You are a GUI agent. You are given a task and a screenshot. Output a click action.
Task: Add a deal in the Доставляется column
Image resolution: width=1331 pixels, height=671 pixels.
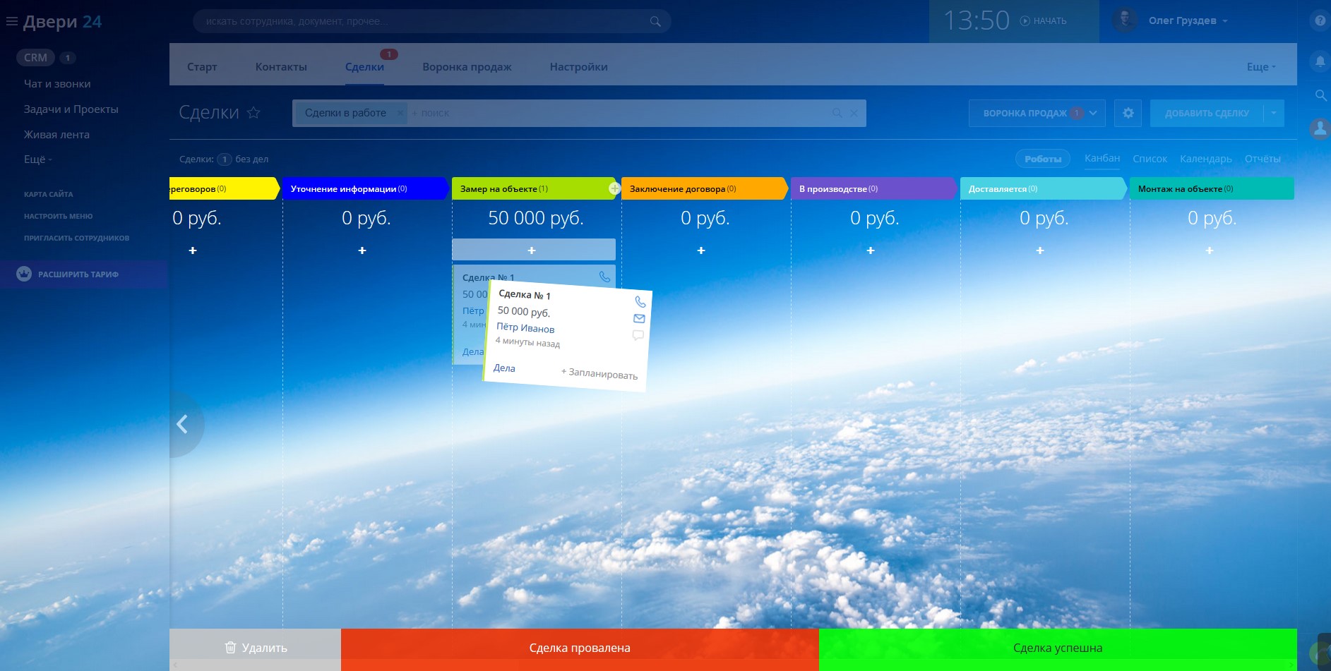pyautogui.click(x=1040, y=250)
